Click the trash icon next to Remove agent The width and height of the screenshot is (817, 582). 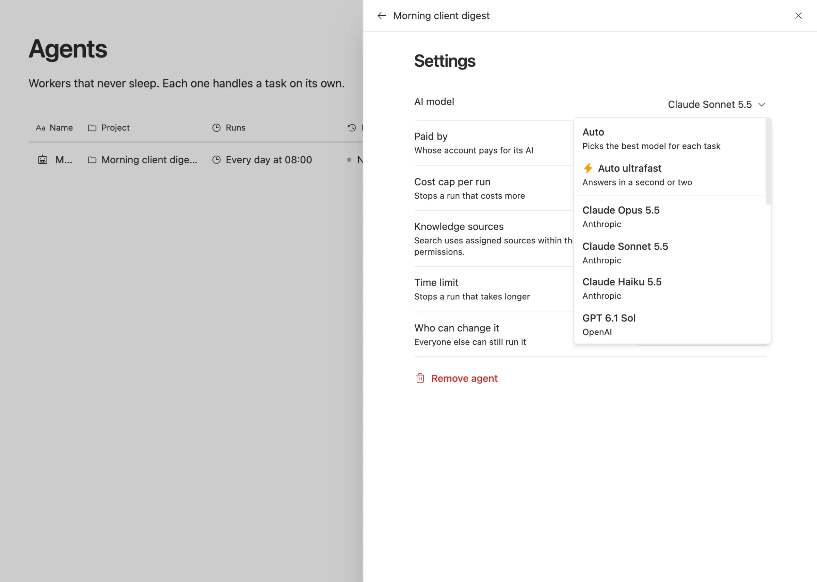[420, 378]
